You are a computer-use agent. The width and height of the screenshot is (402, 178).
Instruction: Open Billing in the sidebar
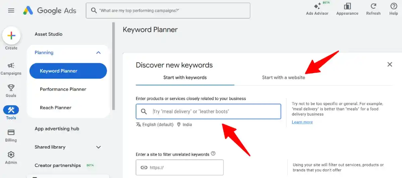(11, 136)
